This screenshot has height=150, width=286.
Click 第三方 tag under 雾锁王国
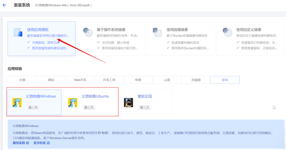pos(144,108)
